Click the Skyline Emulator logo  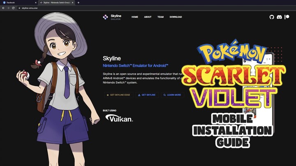click(x=112, y=17)
